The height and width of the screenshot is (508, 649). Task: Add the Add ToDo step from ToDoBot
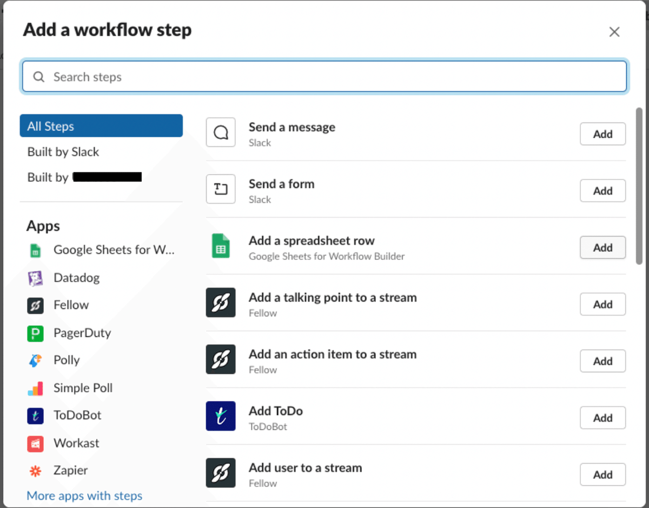click(x=602, y=418)
